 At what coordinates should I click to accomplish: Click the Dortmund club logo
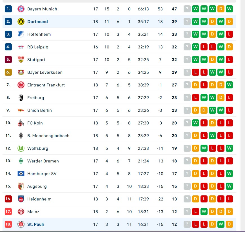pos(21,22)
